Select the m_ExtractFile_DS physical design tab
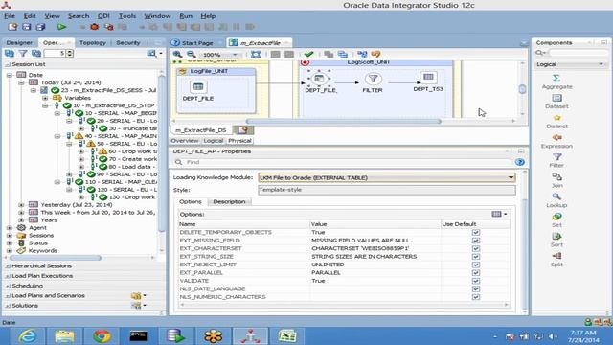The image size is (613, 345). (x=200, y=130)
